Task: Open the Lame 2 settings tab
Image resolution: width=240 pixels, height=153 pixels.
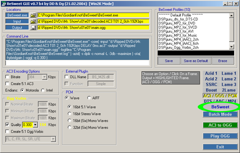Action: click(x=229, y=79)
